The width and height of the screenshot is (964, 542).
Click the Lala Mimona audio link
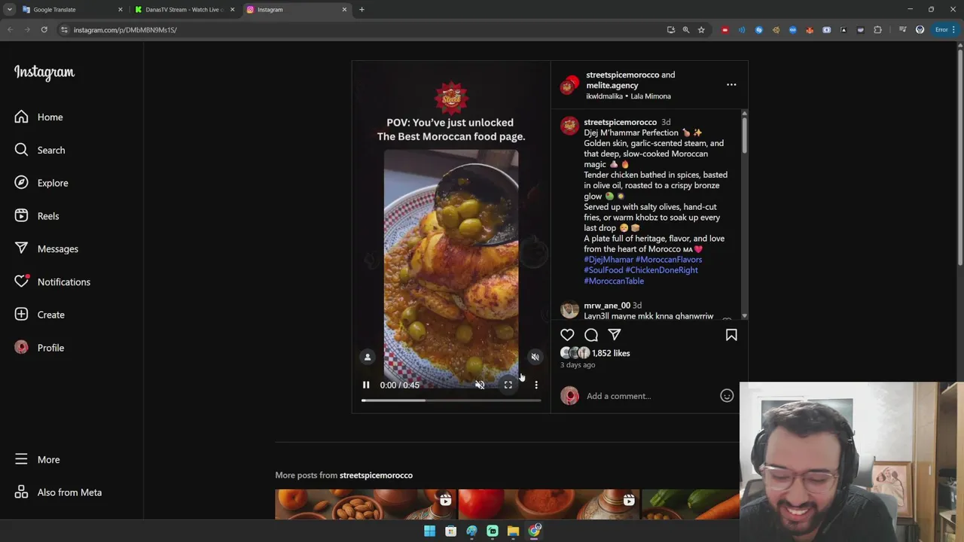651,96
